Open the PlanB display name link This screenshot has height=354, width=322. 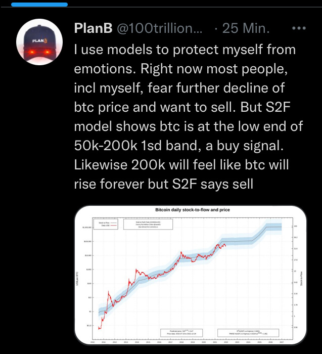point(93,28)
